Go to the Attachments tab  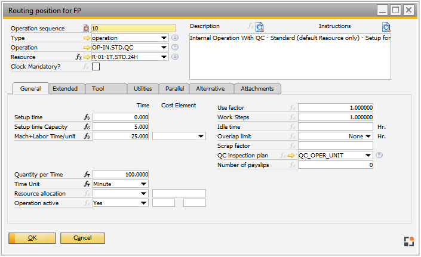tap(257, 89)
